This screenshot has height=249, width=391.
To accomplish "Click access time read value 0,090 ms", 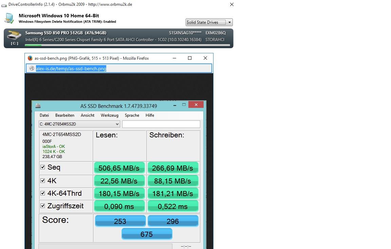I will (x=119, y=206).
